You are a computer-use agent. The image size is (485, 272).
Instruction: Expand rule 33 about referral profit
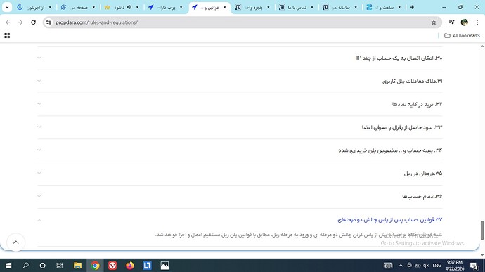pos(39,127)
